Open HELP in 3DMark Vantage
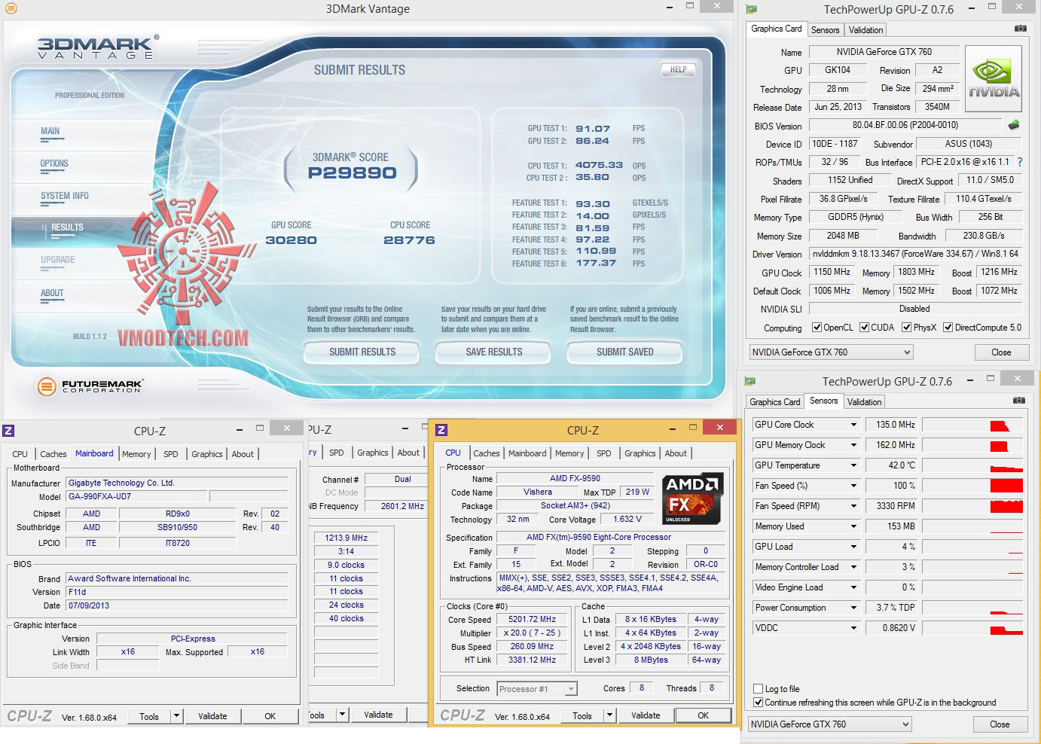Viewport: 1041px width, 744px height. point(678,69)
